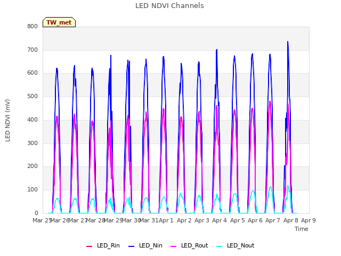The width and height of the screenshot is (341, 256).
Task: Click the 300 y-axis tick label
Action: [33, 143]
